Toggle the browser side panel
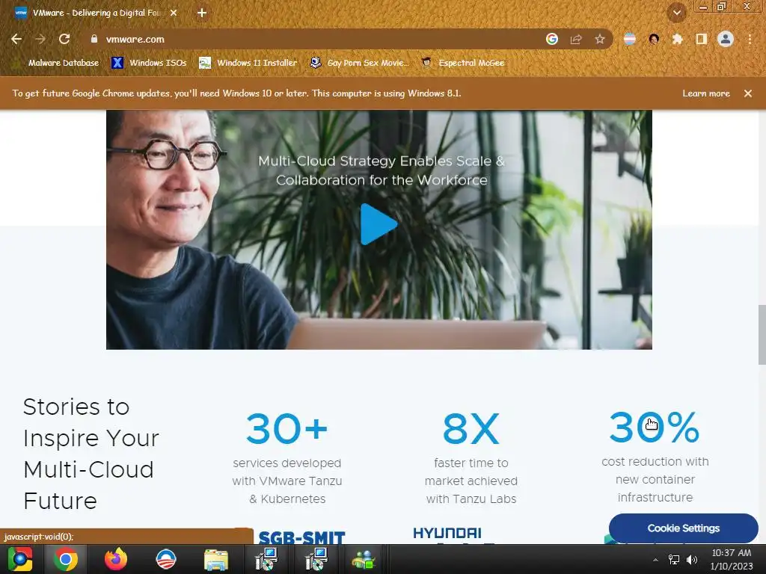Image resolution: width=766 pixels, height=574 pixels. (x=701, y=39)
